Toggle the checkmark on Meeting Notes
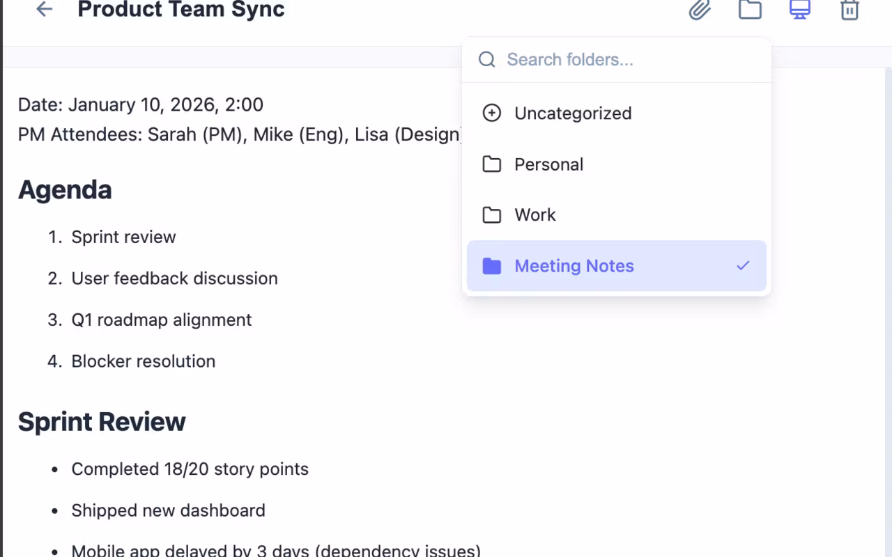892x557 pixels. click(x=743, y=266)
